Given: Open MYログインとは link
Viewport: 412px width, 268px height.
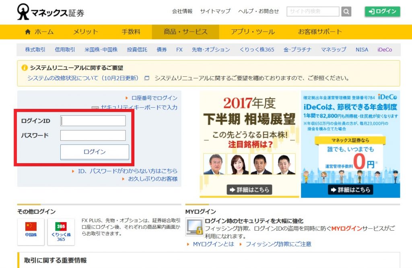Looking at the screenshot, I should point(213,244).
